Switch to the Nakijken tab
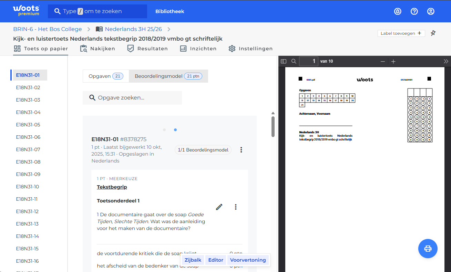451x272 pixels. 98,49
